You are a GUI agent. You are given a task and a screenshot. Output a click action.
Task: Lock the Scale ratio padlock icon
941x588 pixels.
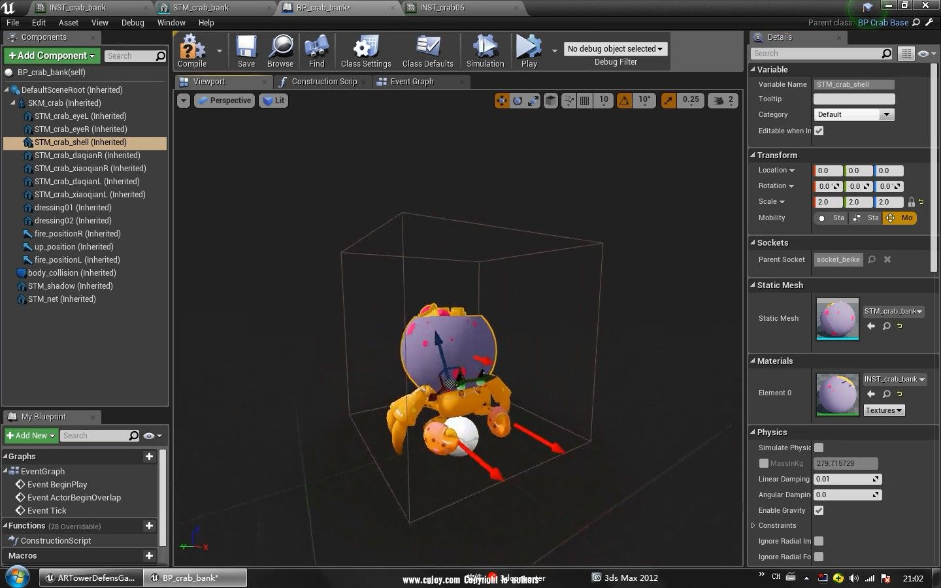click(x=912, y=202)
